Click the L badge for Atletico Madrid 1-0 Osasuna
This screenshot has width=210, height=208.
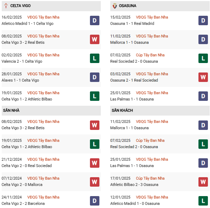tap(203, 201)
